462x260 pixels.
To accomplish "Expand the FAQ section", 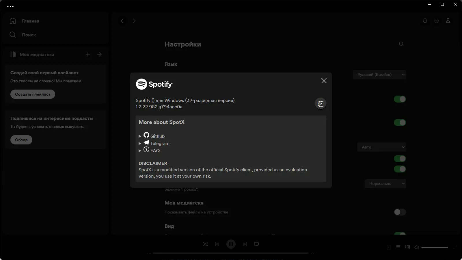I will [140, 151].
